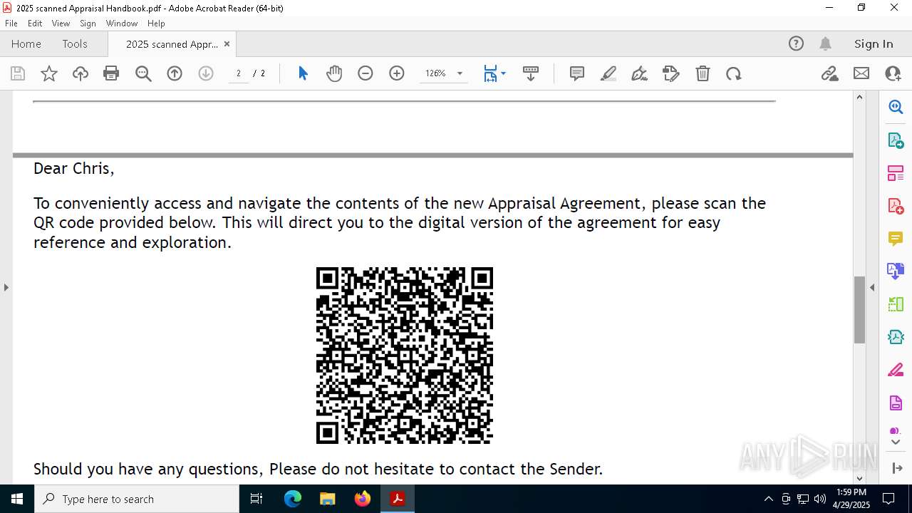This screenshot has width=912, height=513.
Task: Open File Explorer from taskbar
Action: pyautogui.click(x=327, y=499)
